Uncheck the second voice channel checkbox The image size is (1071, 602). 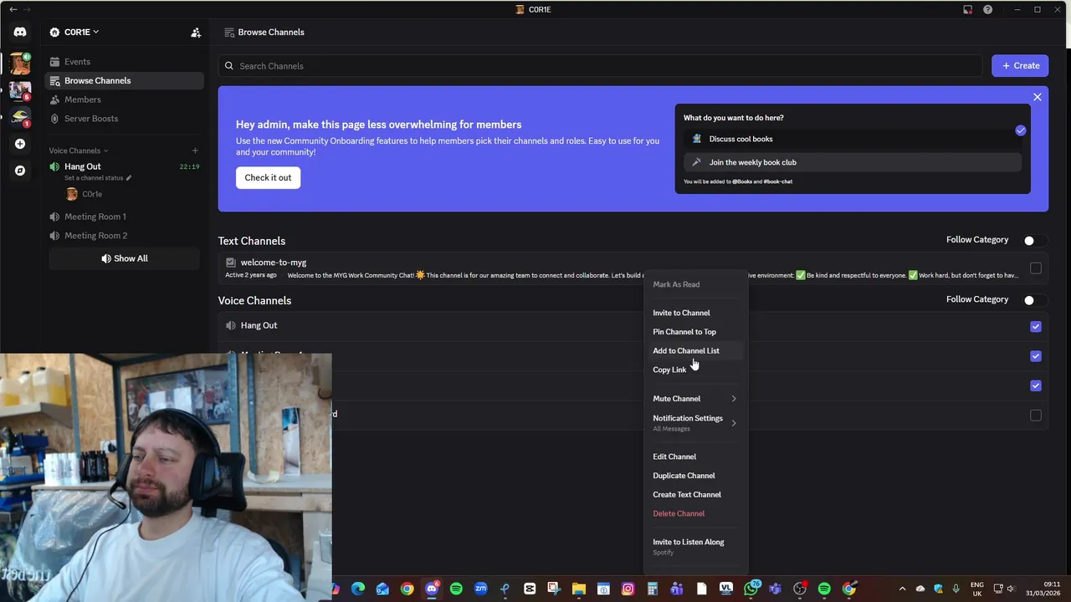1036,356
